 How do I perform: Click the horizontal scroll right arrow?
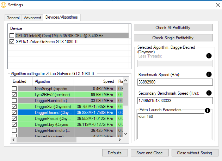click(120, 140)
